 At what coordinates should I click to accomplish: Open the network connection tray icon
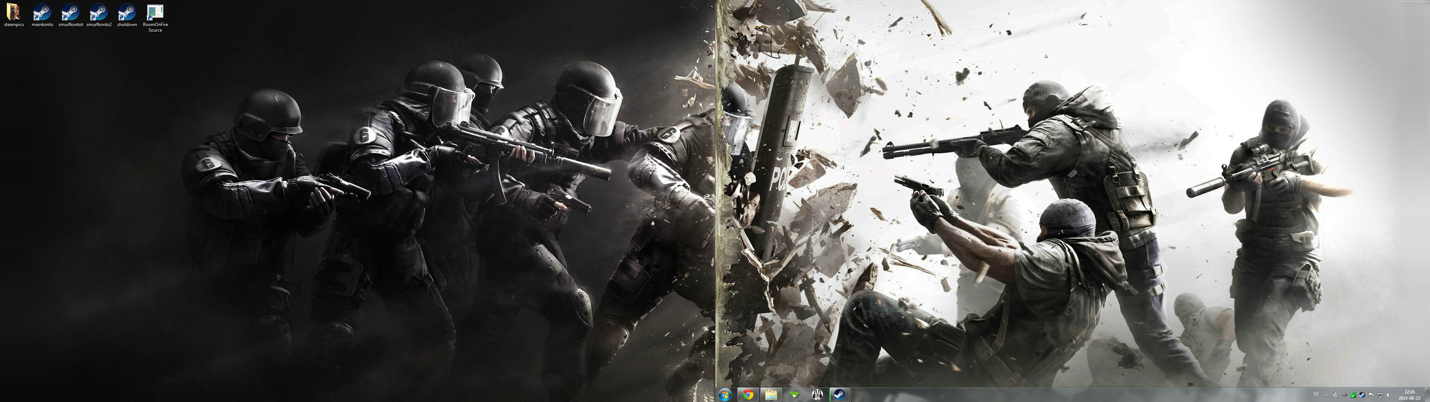pyautogui.click(x=1380, y=395)
